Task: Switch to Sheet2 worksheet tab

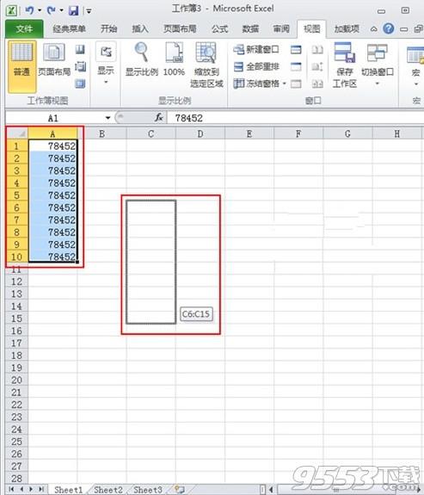Action: [x=108, y=490]
